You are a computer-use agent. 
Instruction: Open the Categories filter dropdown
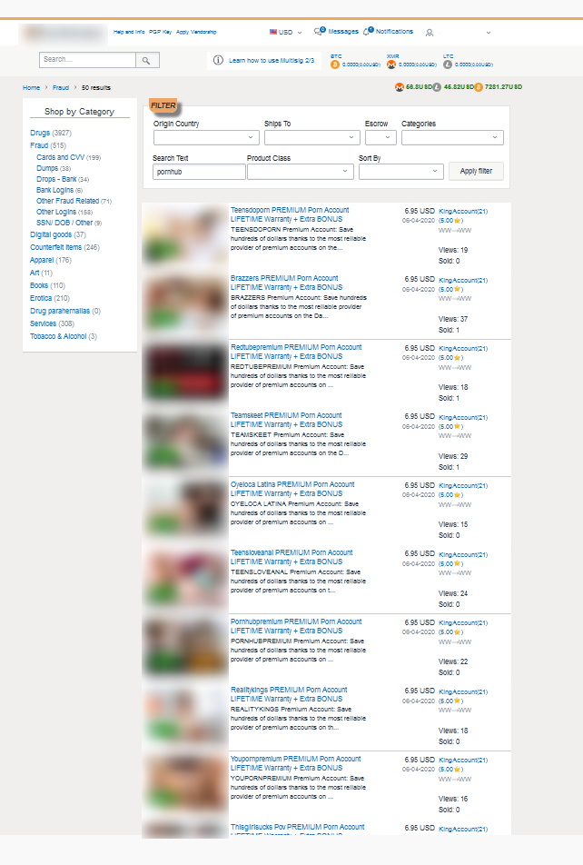pos(452,137)
